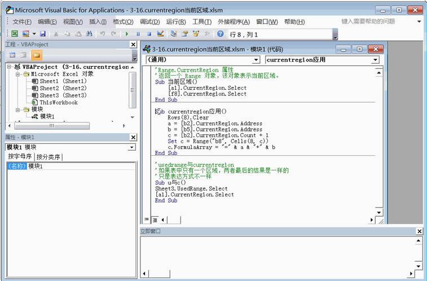Open the Properties Window toolbar icon
Screen dimensions: 427x281
pyautogui.click(x=185, y=34)
